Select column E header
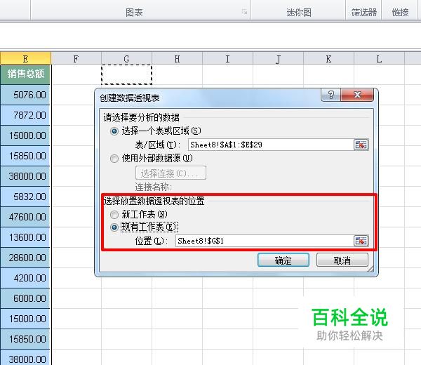 (25, 58)
